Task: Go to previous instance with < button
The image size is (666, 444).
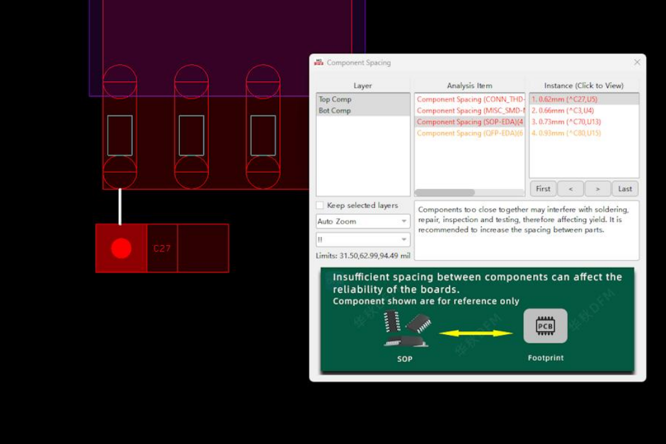Action: [x=571, y=188]
